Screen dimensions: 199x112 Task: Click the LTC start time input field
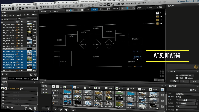[x=188, y=75]
